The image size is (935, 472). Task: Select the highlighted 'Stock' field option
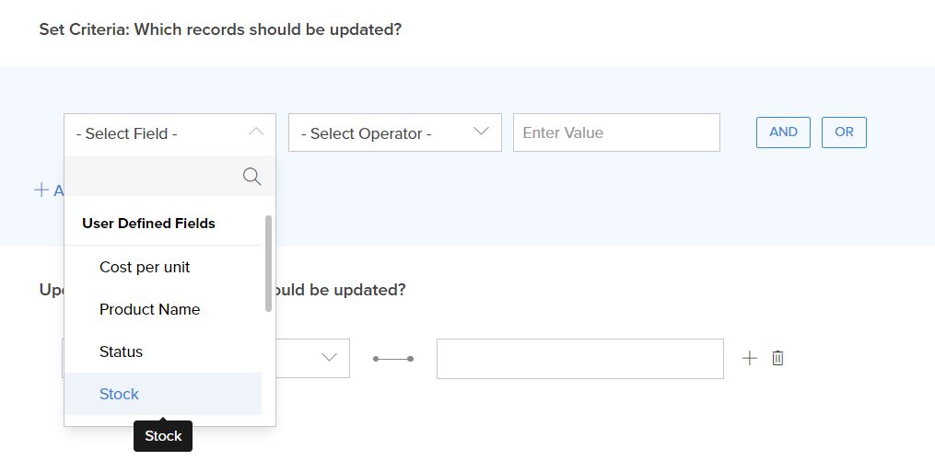click(x=119, y=394)
